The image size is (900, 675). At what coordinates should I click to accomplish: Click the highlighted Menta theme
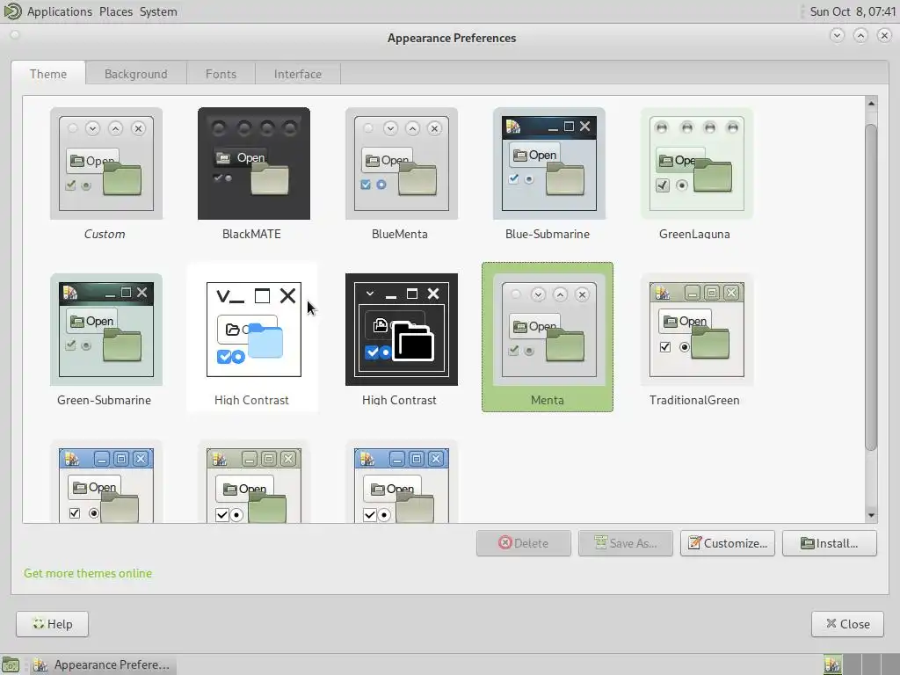point(548,337)
